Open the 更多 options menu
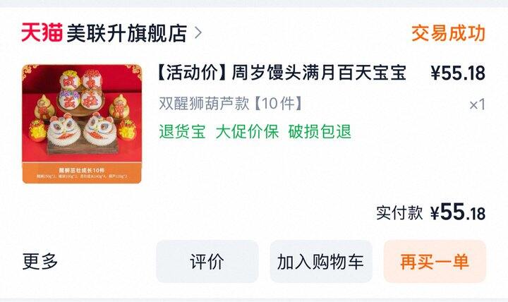 coord(40,262)
